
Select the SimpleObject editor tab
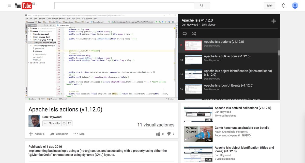click(63, 25)
